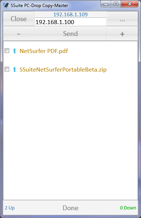
Task: Click the minus remove button
Action: pyautogui.click(x=19, y=33)
